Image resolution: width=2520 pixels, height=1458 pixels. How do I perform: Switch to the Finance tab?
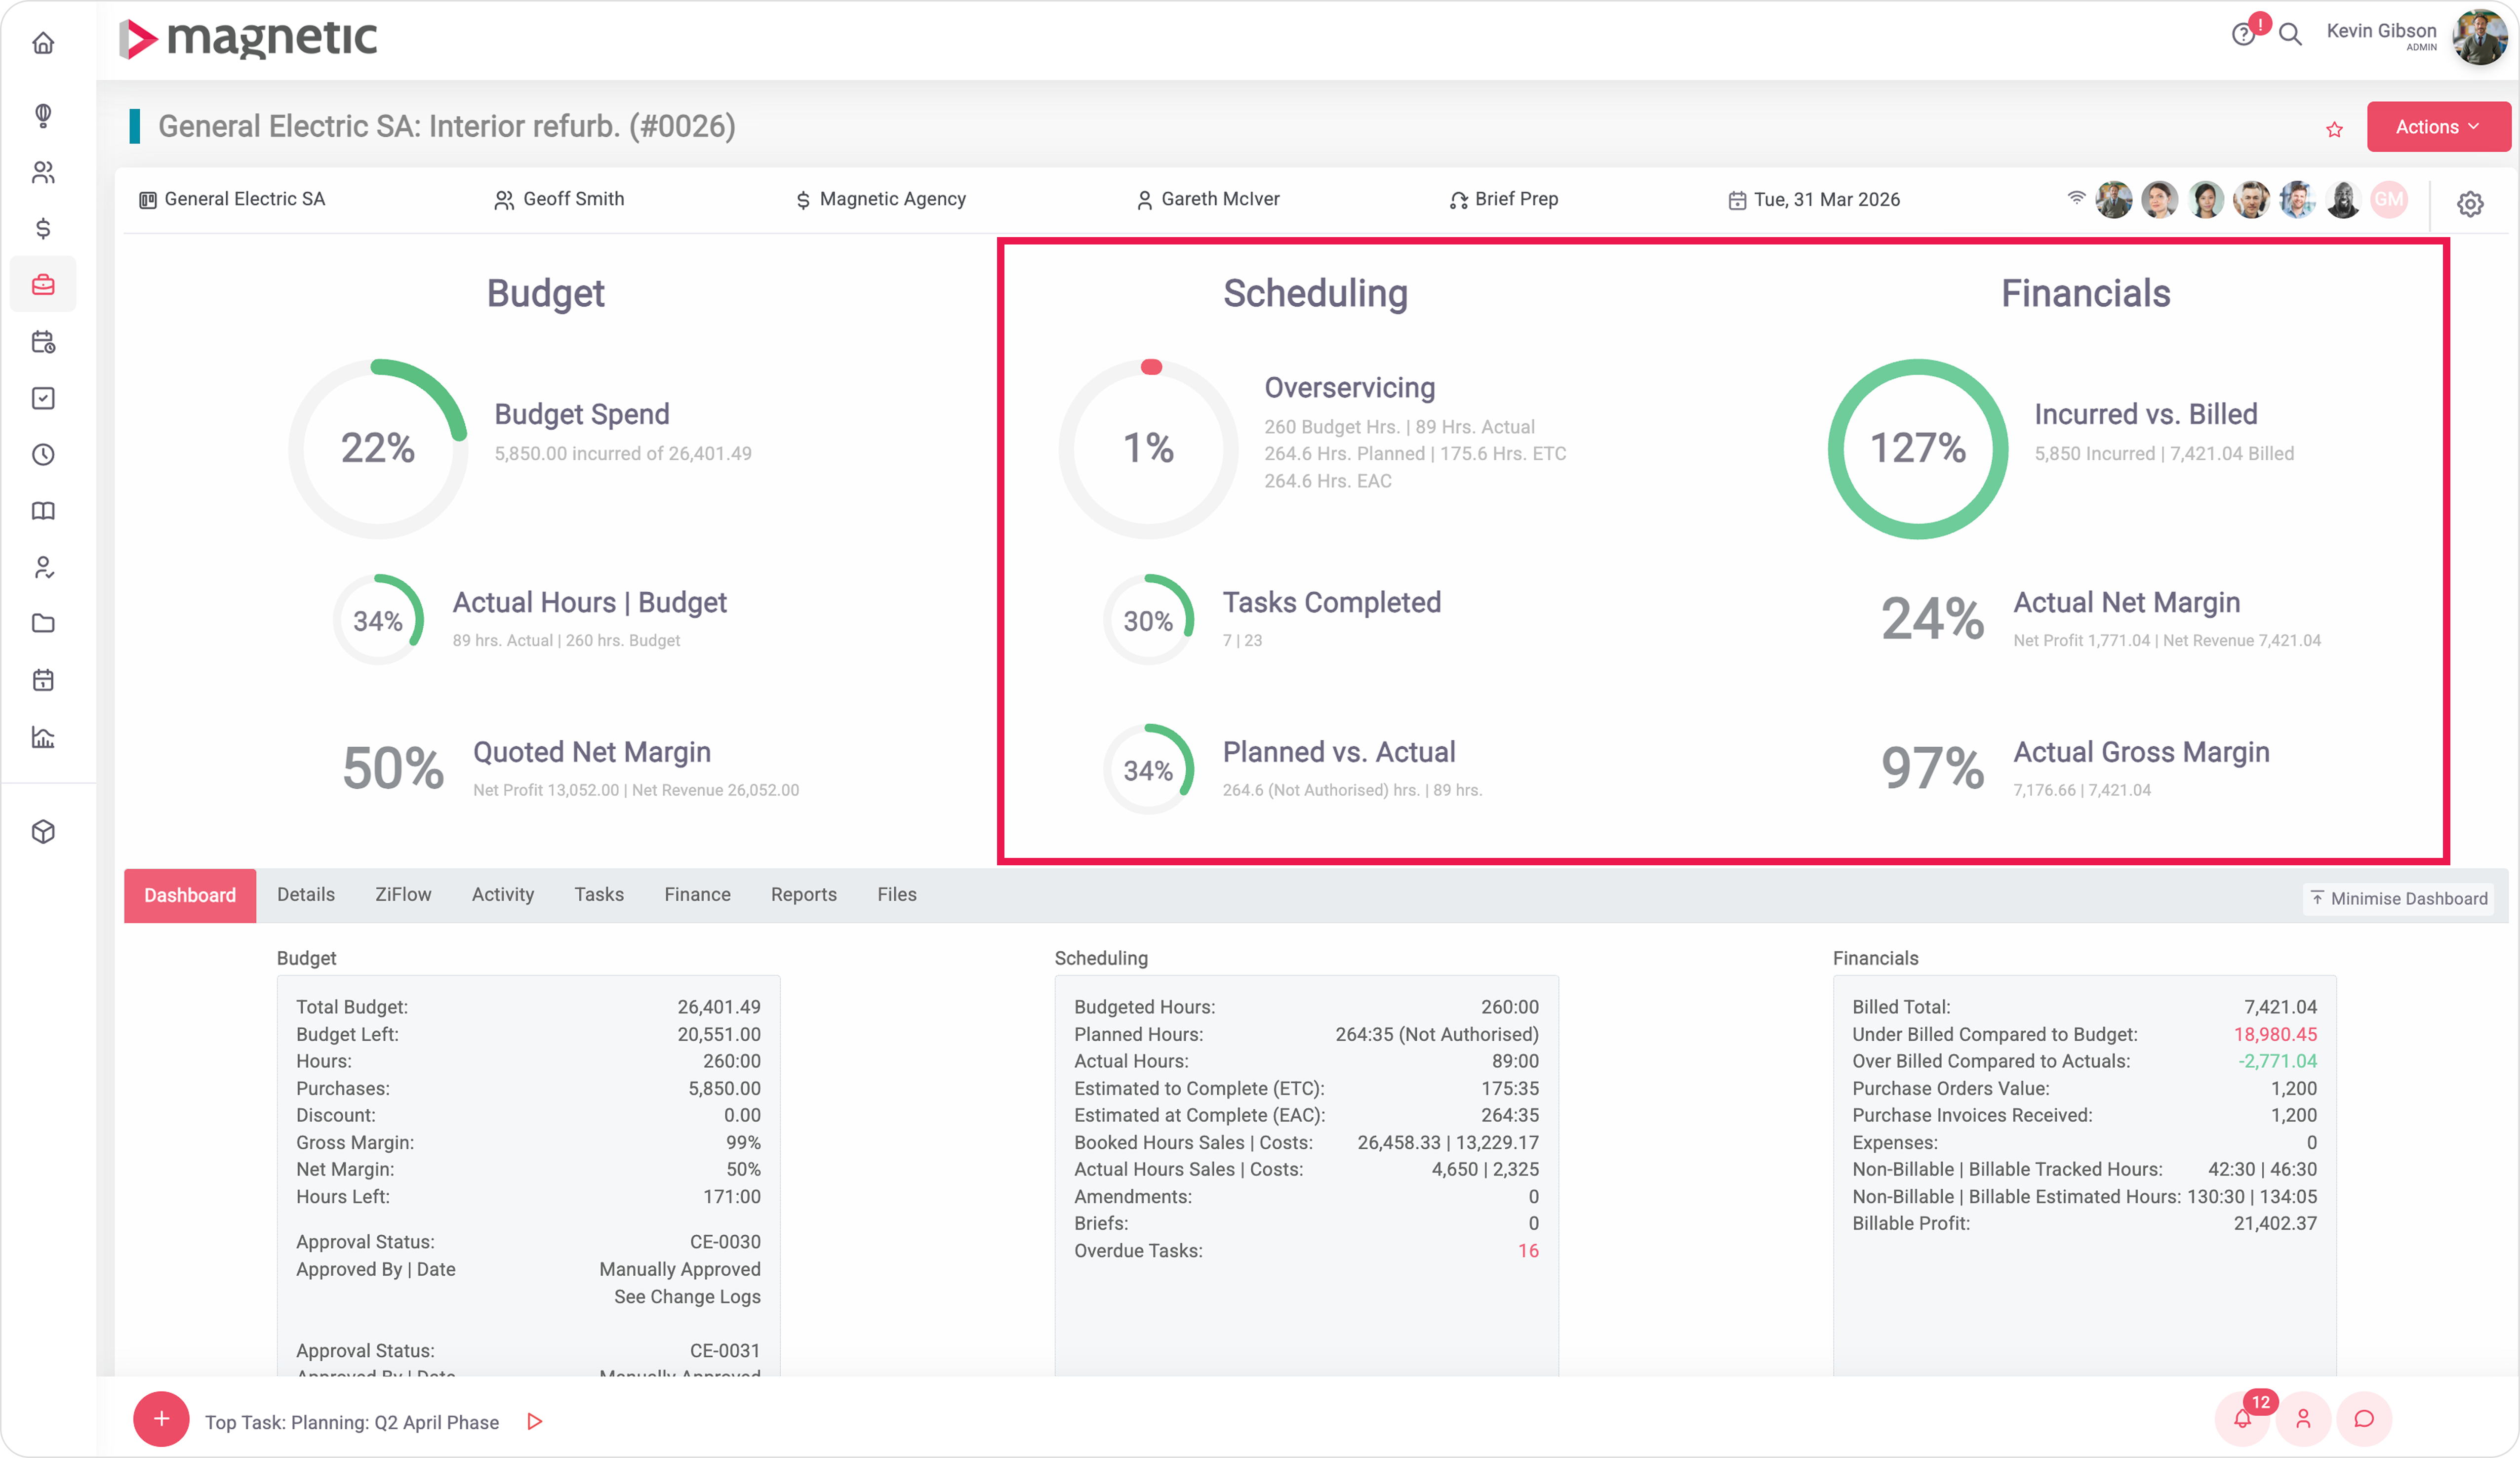[x=697, y=895]
